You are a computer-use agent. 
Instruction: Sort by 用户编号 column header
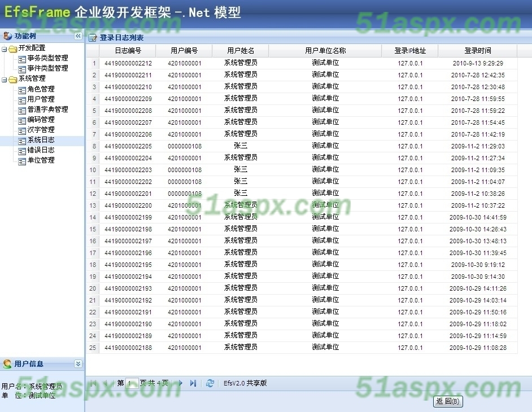pyautogui.click(x=184, y=51)
